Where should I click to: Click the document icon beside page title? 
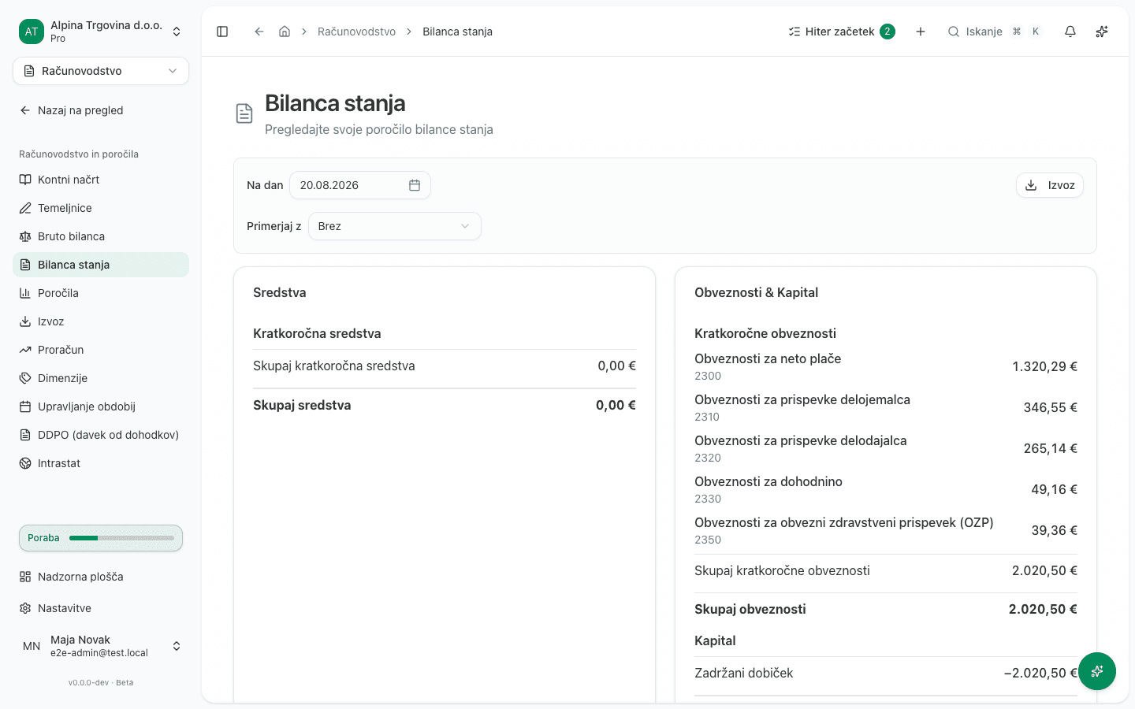pyautogui.click(x=244, y=113)
